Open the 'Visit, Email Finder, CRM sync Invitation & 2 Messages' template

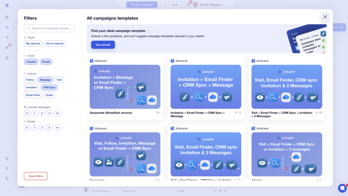click(x=287, y=86)
